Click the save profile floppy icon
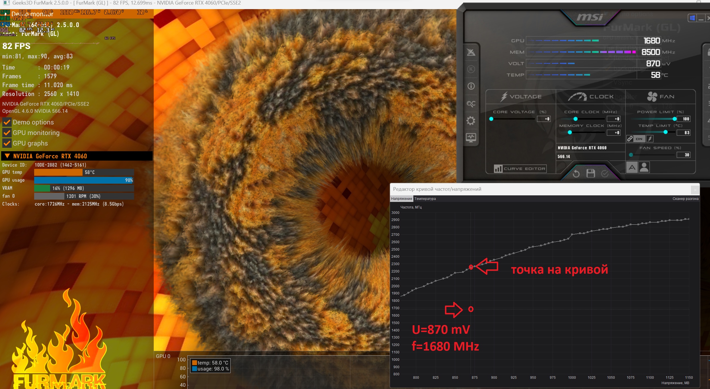 [590, 173]
